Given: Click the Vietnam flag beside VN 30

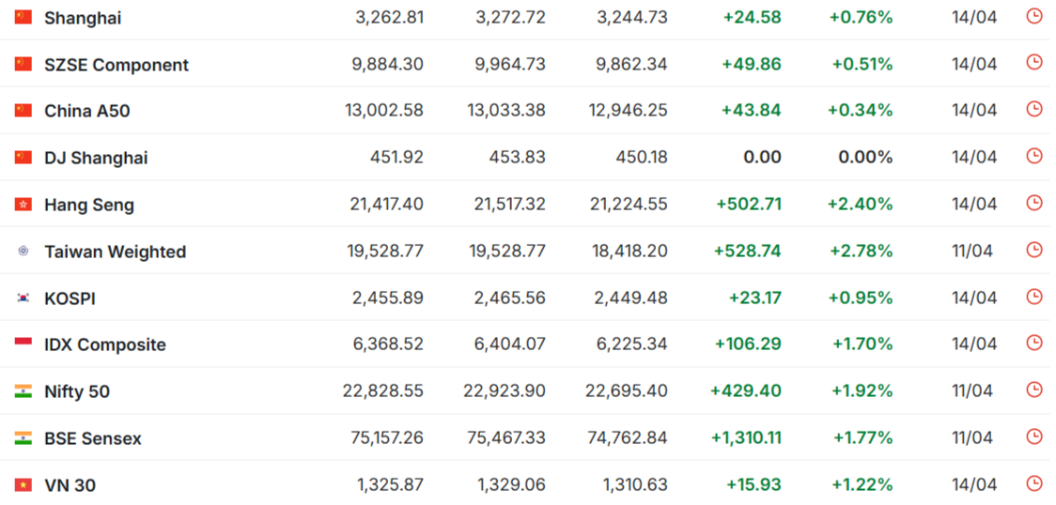Looking at the screenshot, I should coord(23,485).
